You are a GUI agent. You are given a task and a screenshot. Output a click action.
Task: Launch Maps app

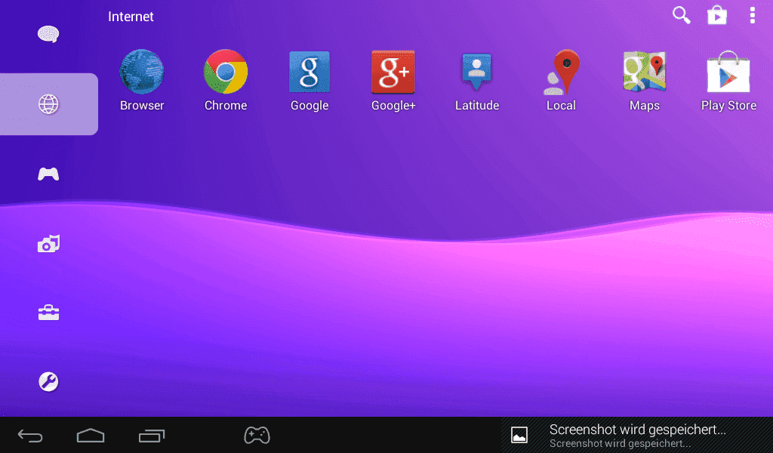[x=645, y=80]
